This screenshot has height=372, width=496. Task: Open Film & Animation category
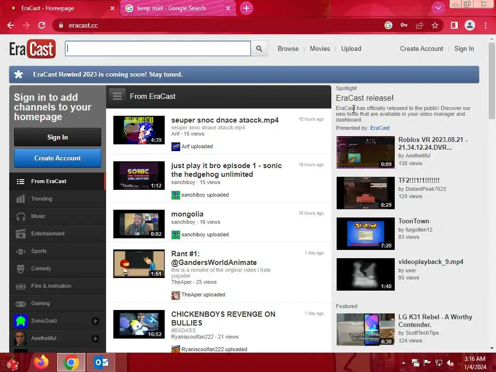click(51, 286)
